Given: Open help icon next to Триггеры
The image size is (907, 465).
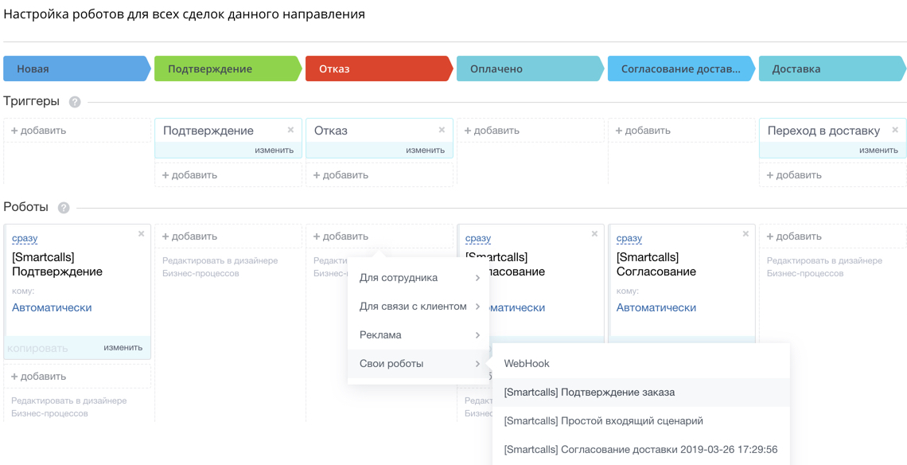Looking at the screenshot, I should pyautogui.click(x=75, y=102).
